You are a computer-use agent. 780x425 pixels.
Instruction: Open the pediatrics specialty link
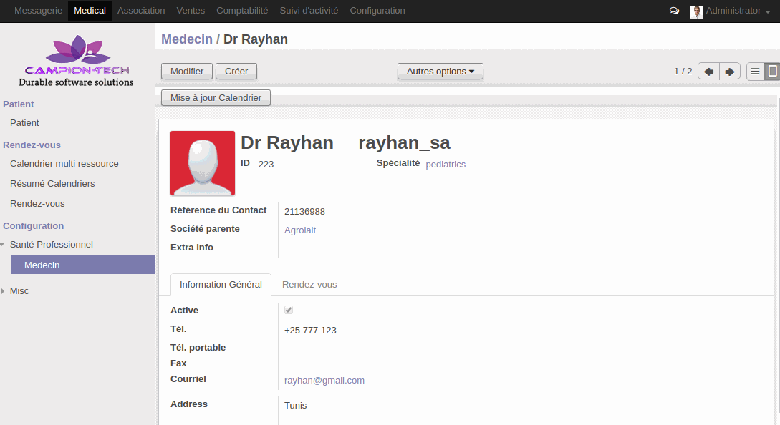point(446,164)
